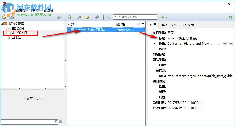Click author Center for History and New

click(190, 44)
